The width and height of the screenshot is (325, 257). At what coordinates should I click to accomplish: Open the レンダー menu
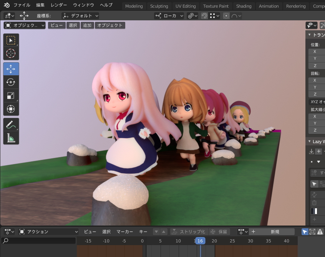point(59,5)
